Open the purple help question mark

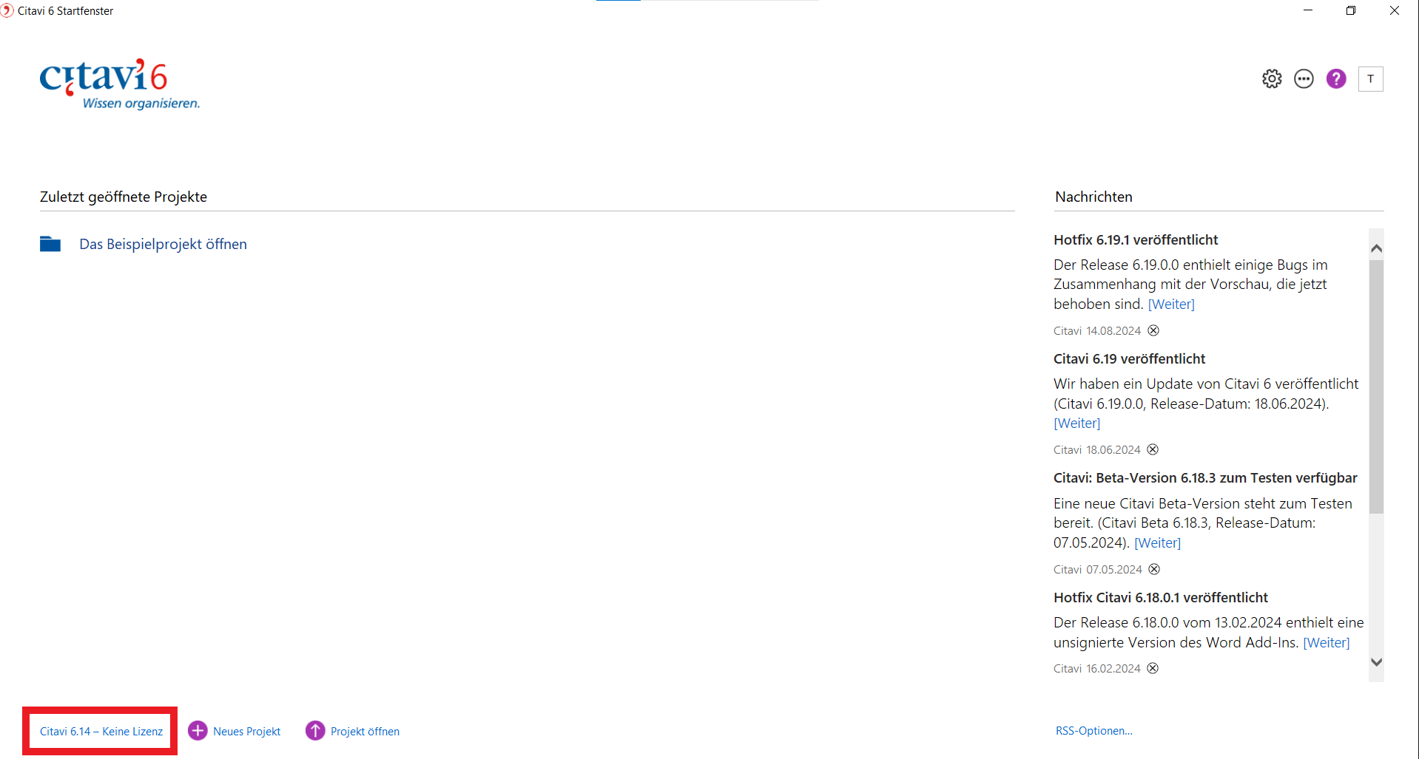pyautogui.click(x=1336, y=78)
